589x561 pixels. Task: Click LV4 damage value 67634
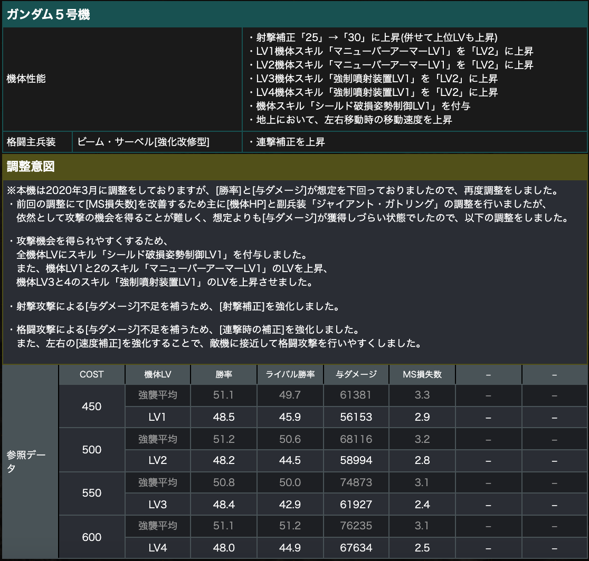click(x=356, y=548)
